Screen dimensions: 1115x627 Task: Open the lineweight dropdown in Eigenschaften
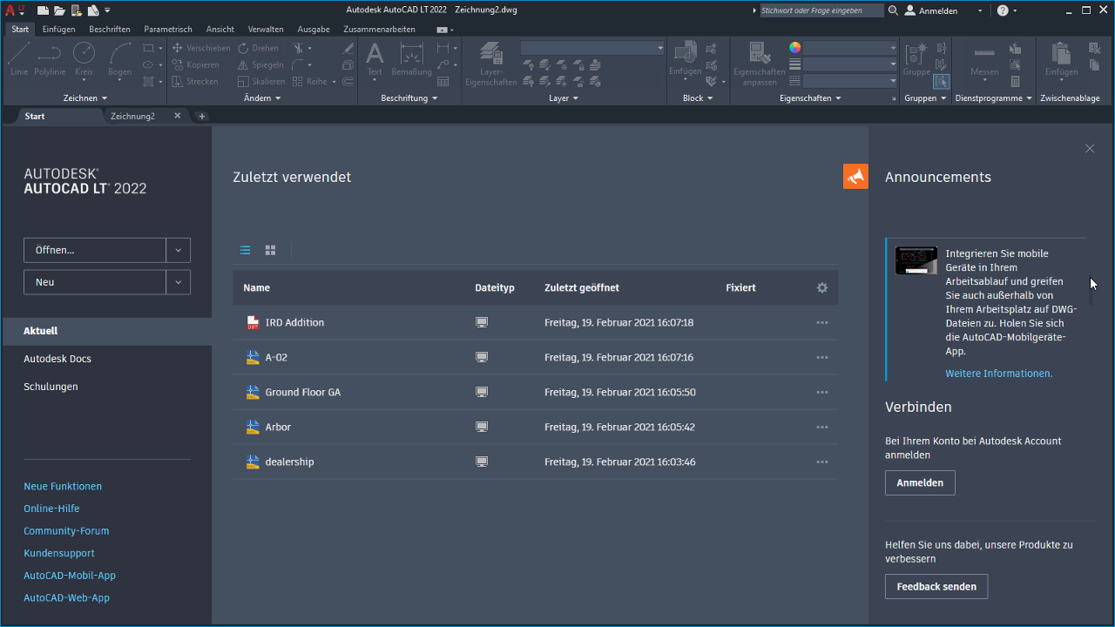(851, 64)
